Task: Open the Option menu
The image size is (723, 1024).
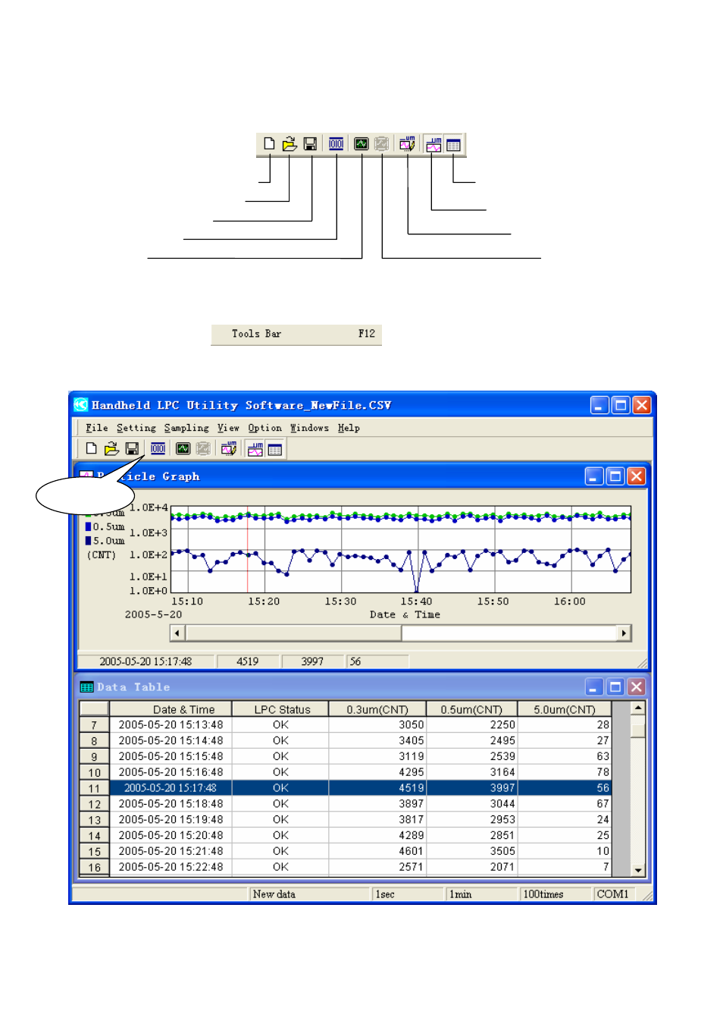Action: pyautogui.click(x=264, y=428)
